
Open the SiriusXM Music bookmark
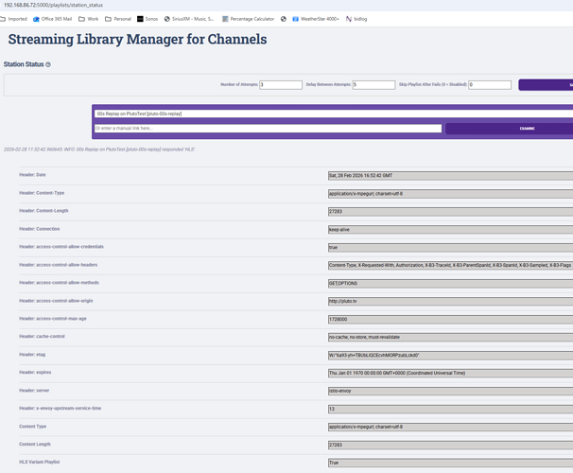pyautogui.click(x=192, y=18)
